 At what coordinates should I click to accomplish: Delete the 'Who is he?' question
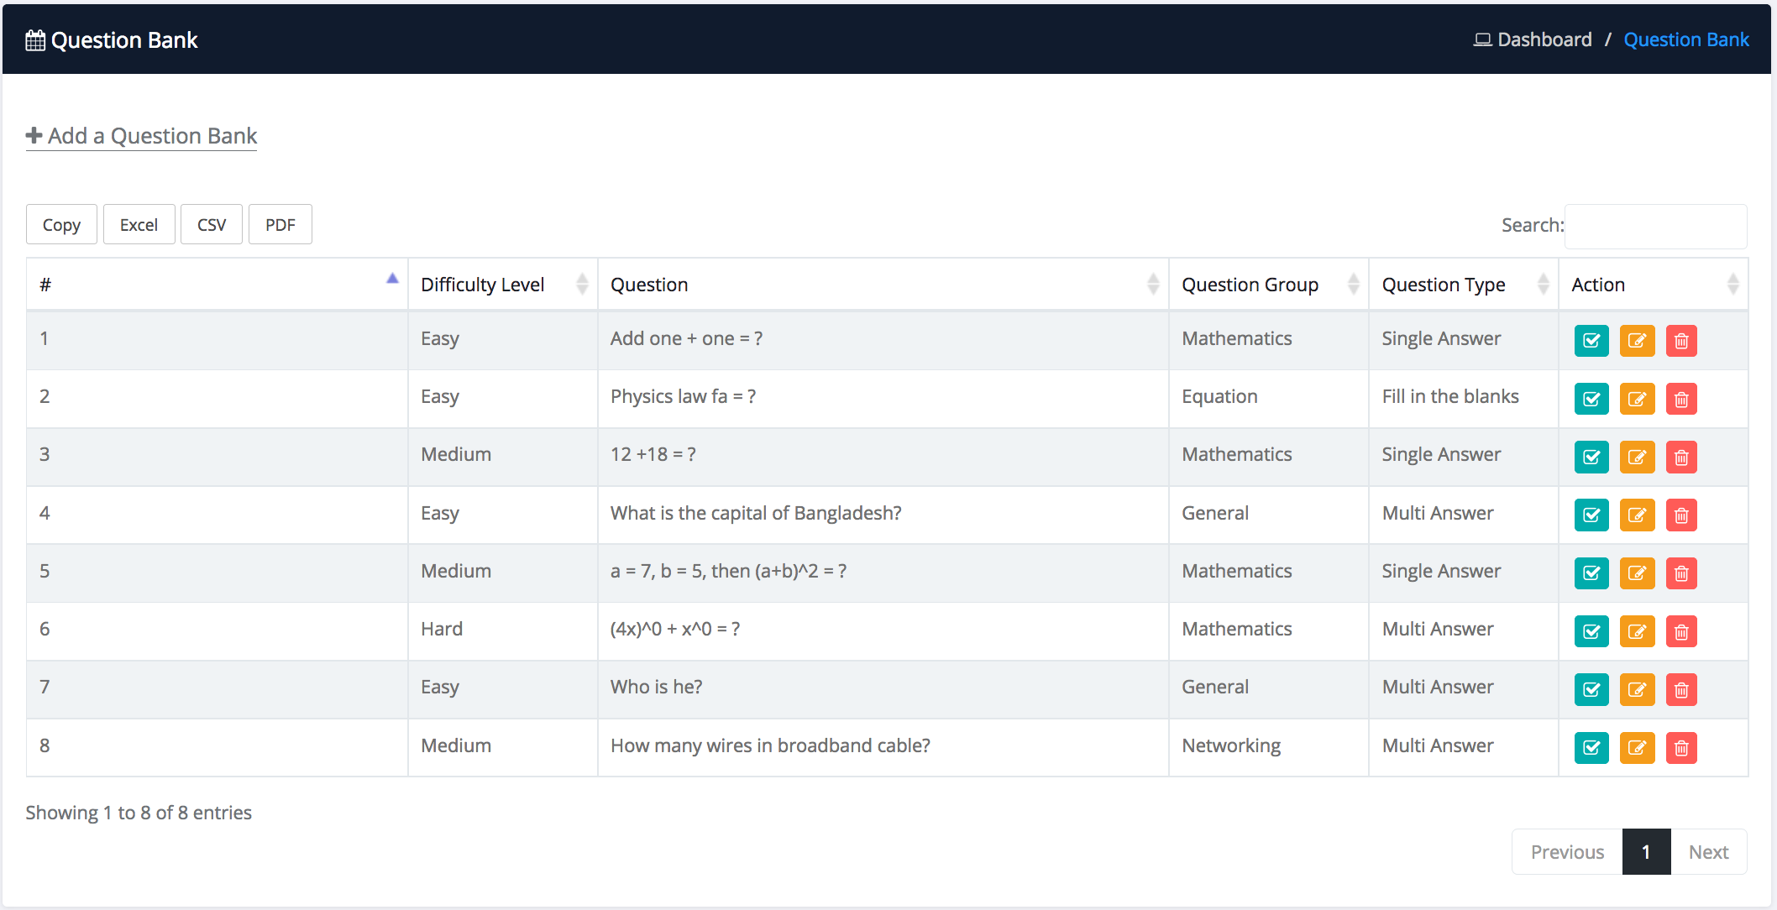click(1680, 689)
